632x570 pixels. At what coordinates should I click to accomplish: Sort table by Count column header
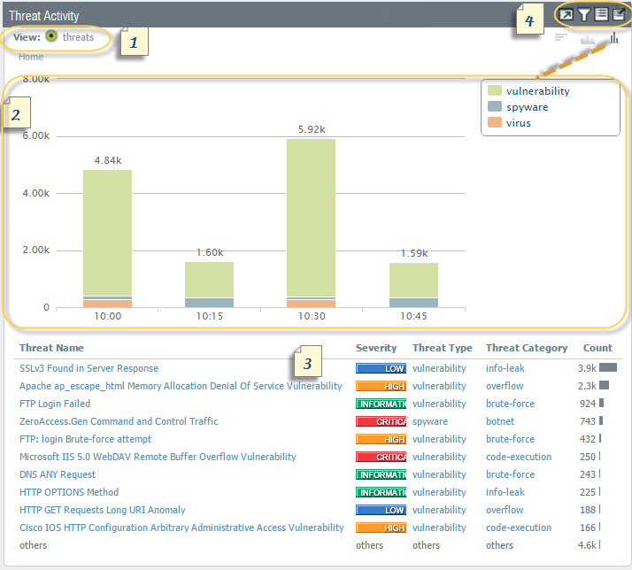597,348
